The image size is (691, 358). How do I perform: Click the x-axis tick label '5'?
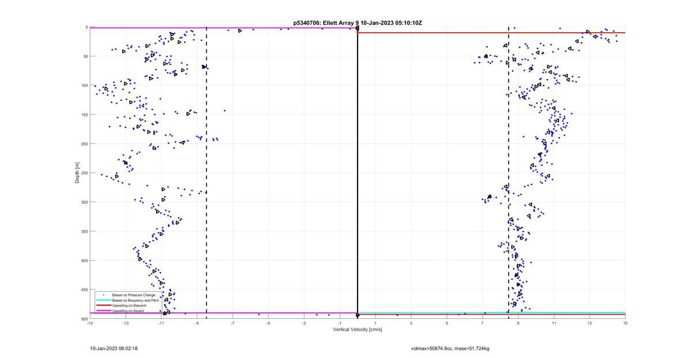(x=447, y=323)
